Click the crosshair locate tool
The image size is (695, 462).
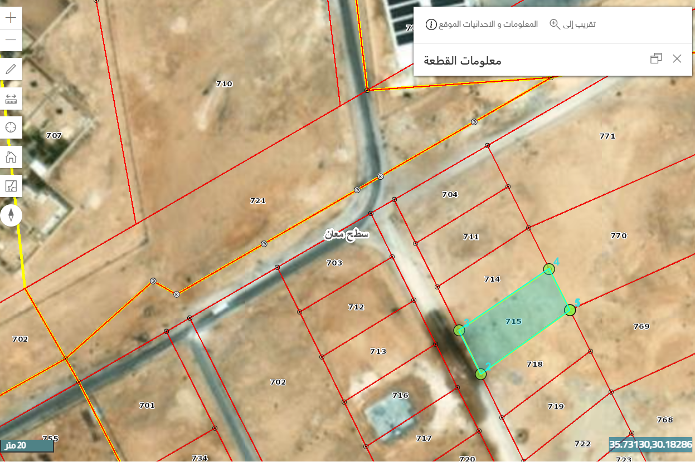[x=11, y=127]
